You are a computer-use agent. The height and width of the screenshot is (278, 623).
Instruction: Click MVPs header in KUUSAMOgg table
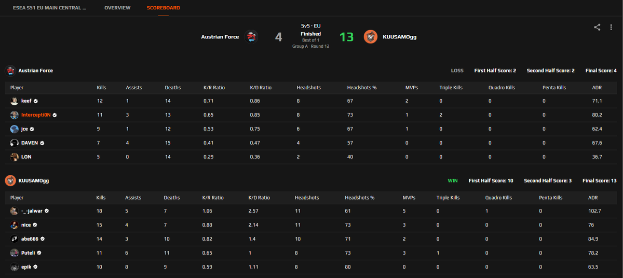click(409, 198)
